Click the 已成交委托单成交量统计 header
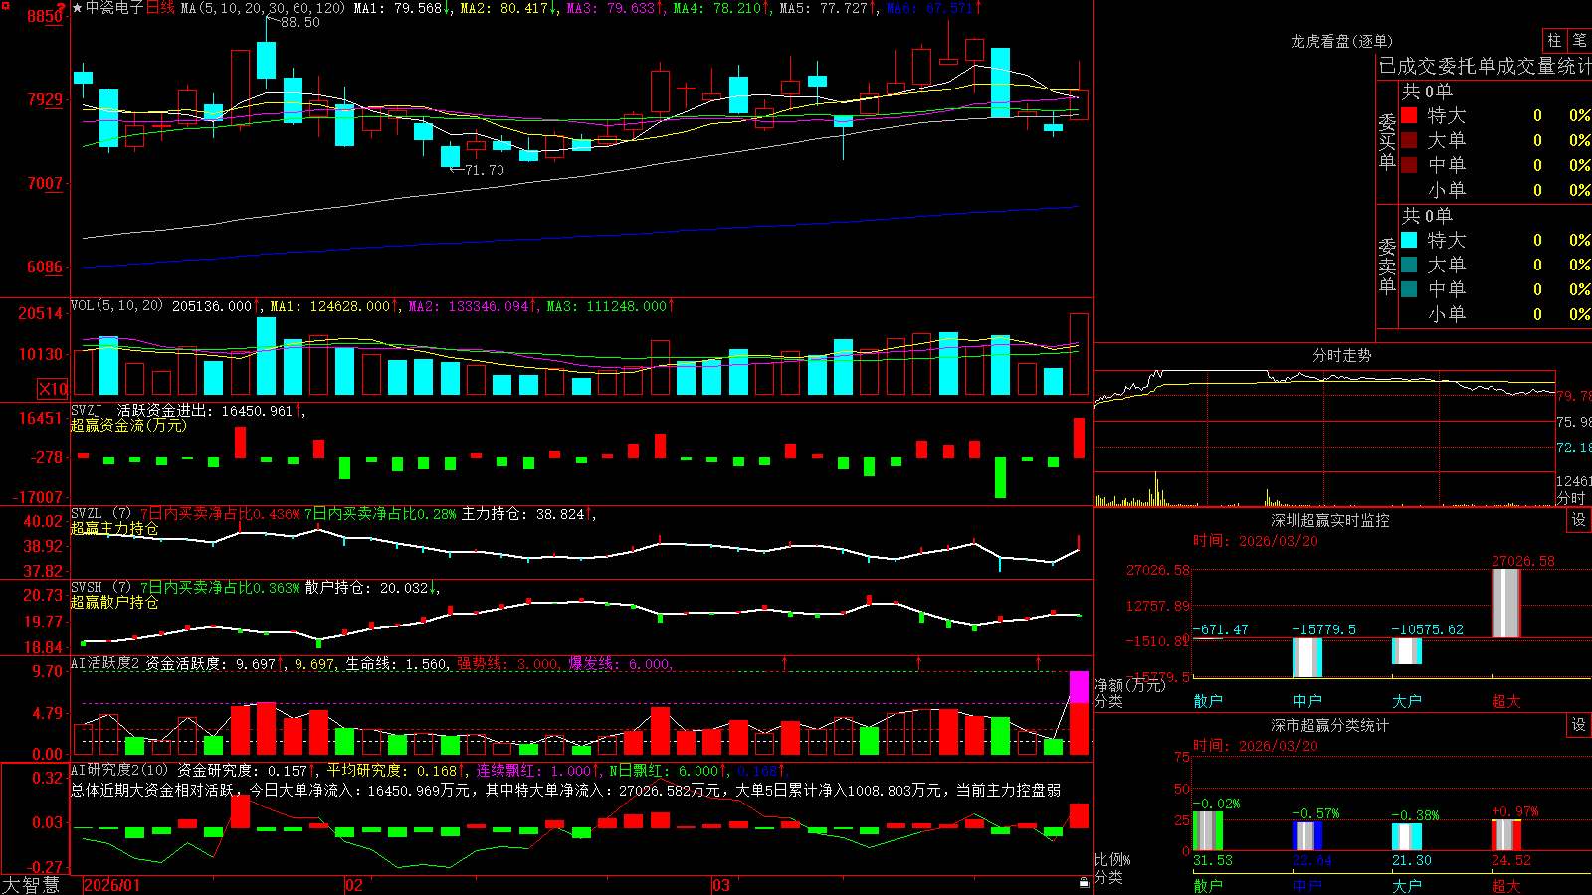1592x895 pixels. tap(1485, 66)
